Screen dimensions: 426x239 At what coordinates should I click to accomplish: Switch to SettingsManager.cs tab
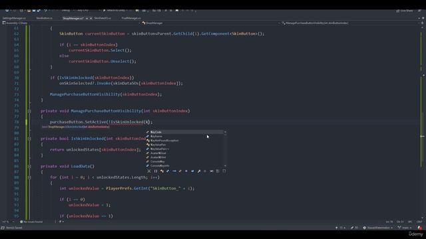14,18
